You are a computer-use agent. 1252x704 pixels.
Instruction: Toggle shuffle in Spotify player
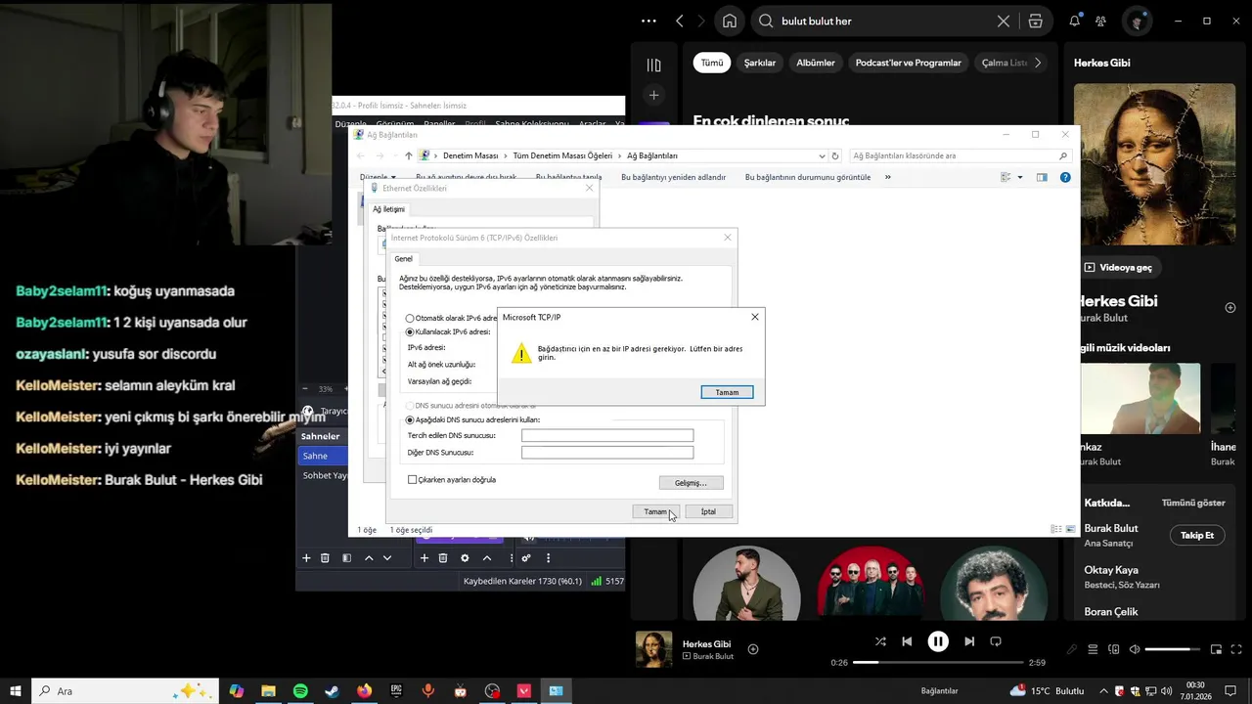[880, 641]
